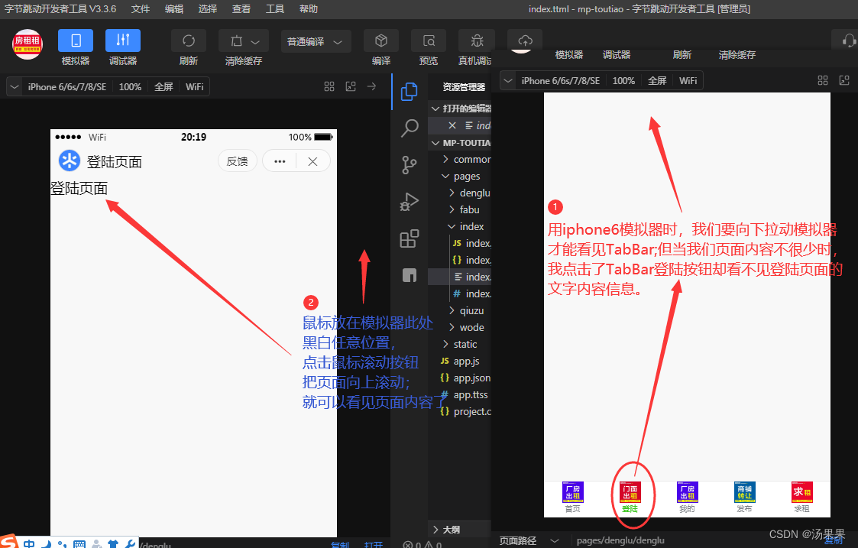Toggle 全屏 in back window device bar
Viewport: 858px width, 548px height.
(x=164, y=86)
